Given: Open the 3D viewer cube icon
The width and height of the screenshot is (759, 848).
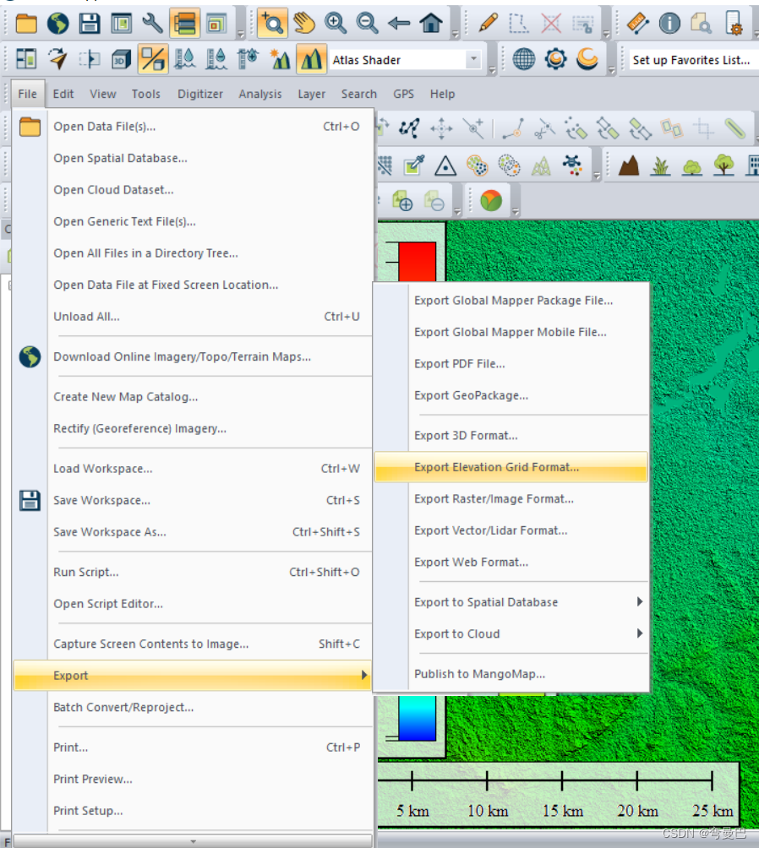Looking at the screenshot, I should (121, 59).
